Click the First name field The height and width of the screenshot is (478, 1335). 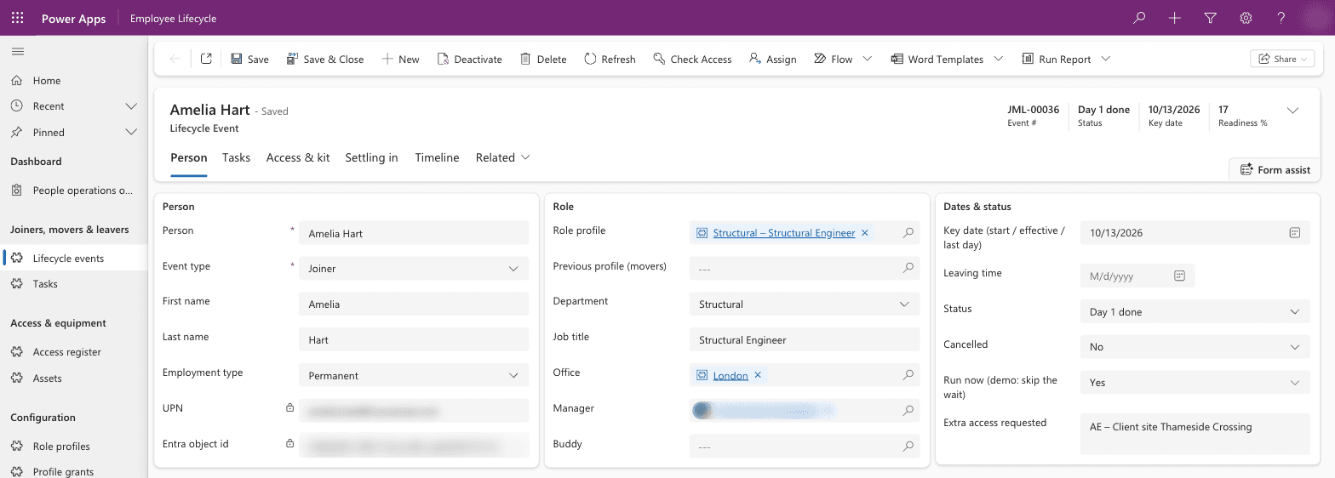coord(414,304)
